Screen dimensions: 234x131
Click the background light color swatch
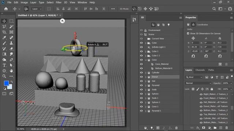click(10, 87)
